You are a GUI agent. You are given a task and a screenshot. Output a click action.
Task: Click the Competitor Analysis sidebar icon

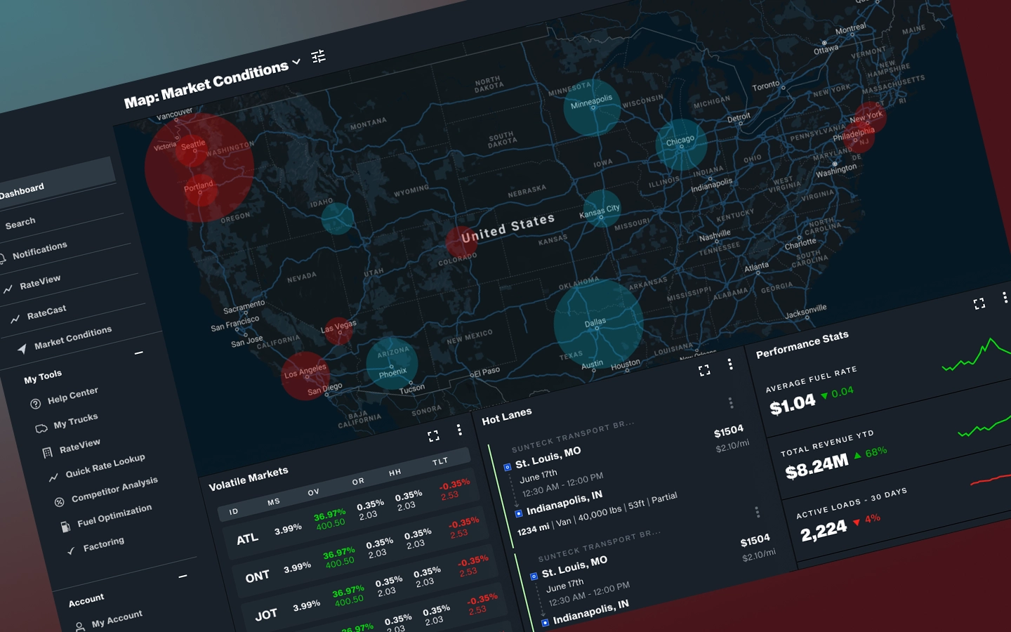point(59,501)
